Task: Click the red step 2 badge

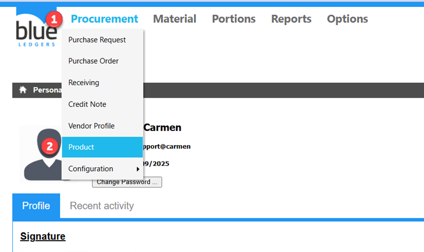Action: point(50,147)
